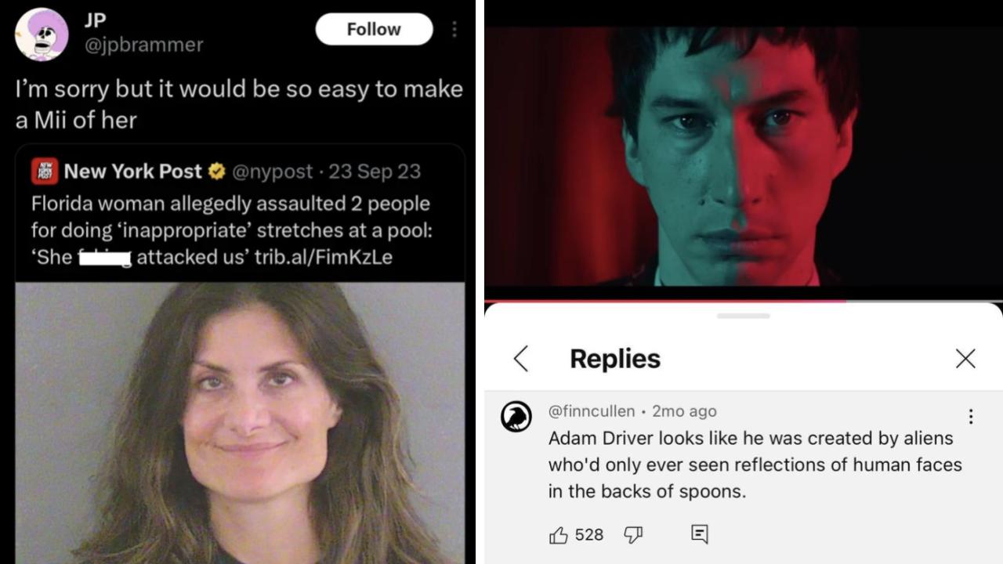This screenshot has width=1003, height=564.
Task: Close the Replies panel
Action: pyautogui.click(x=965, y=359)
